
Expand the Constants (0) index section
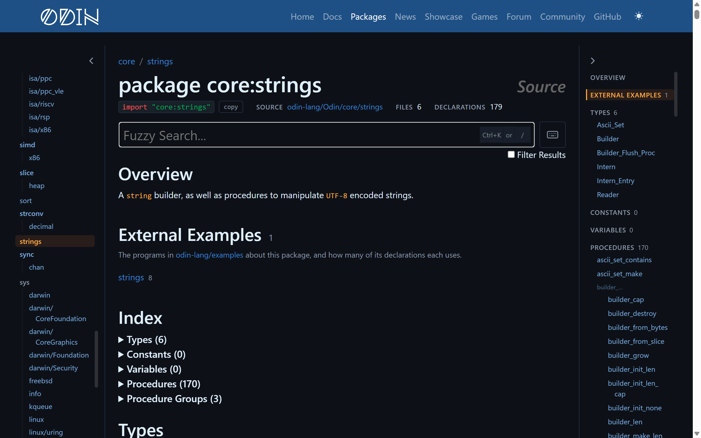click(x=152, y=354)
